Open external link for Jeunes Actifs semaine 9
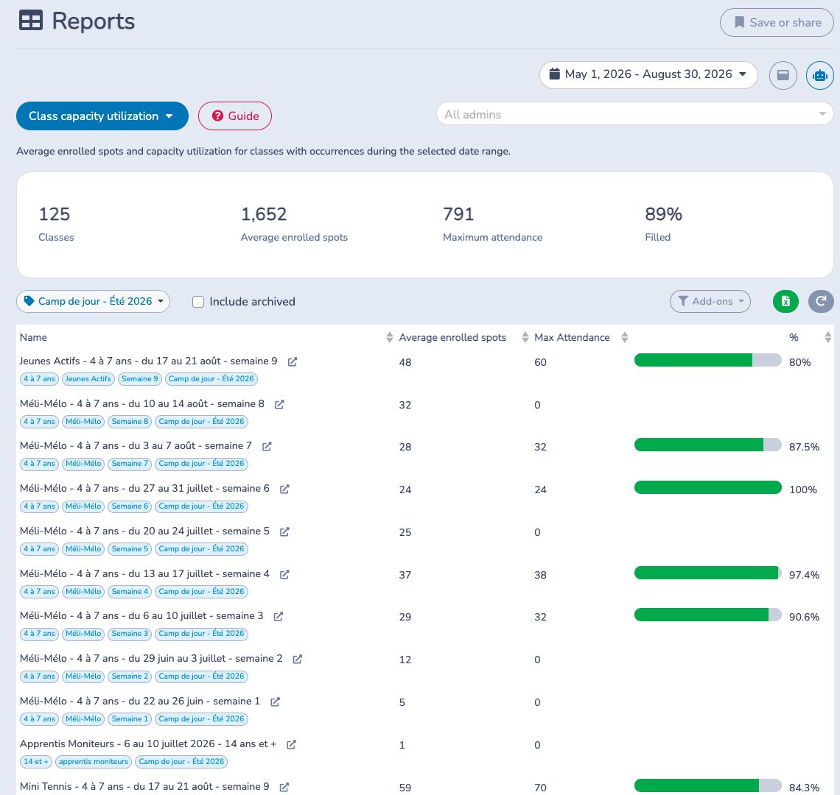Viewport: 840px width, 795px height. [x=293, y=362]
